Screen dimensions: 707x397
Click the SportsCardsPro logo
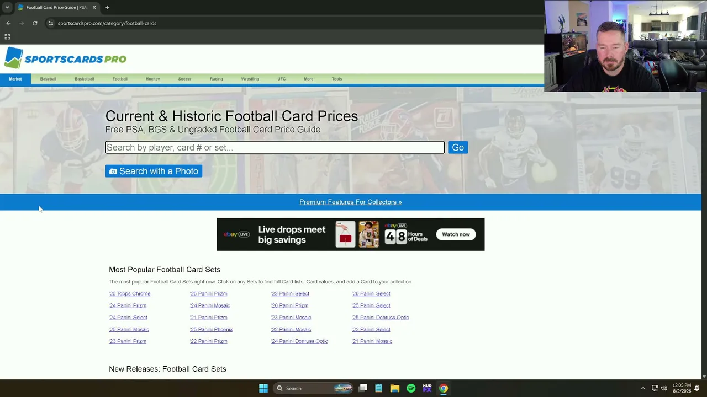[65, 58]
